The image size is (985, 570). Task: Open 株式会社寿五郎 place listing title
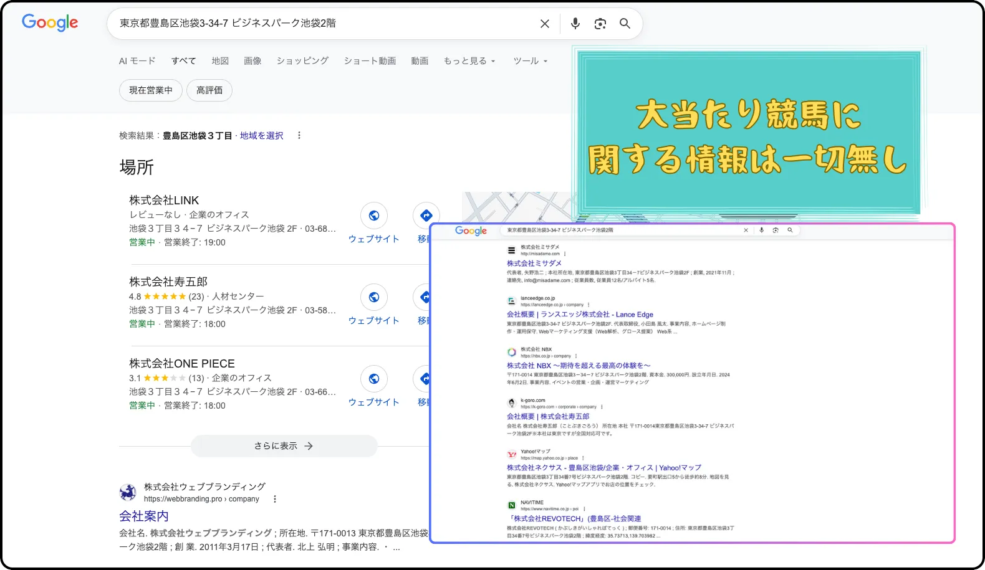click(x=168, y=282)
